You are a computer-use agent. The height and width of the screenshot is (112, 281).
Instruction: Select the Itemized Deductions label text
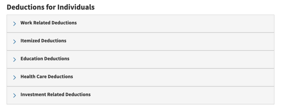pyautogui.click(x=43, y=41)
